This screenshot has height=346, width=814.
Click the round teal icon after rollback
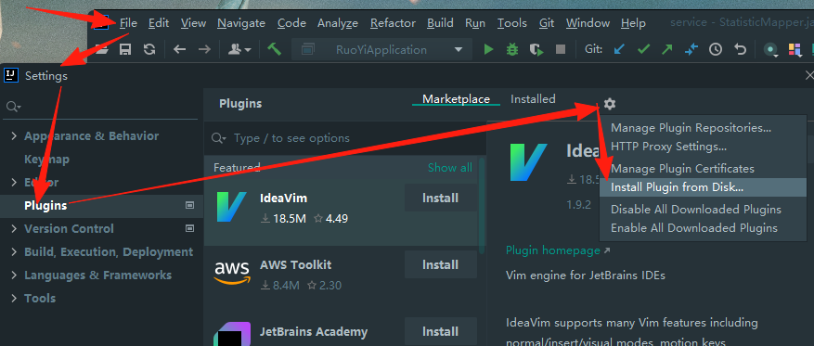point(771,50)
